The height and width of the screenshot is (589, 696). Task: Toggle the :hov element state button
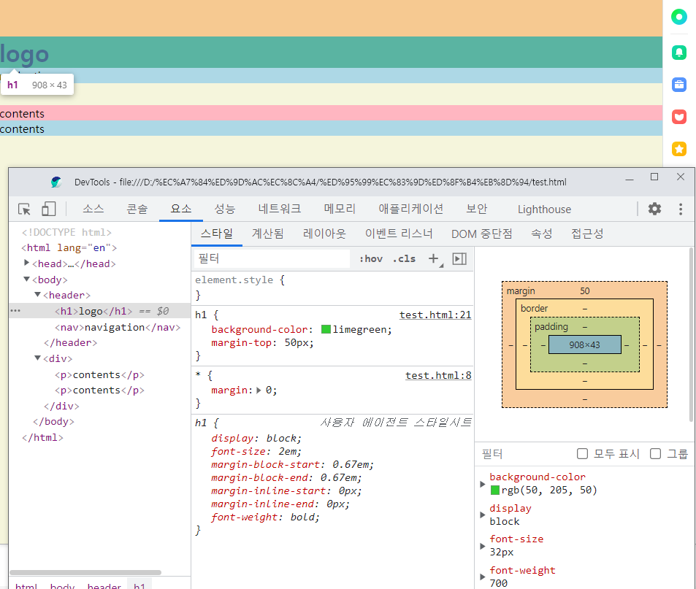click(x=371, y=258)
